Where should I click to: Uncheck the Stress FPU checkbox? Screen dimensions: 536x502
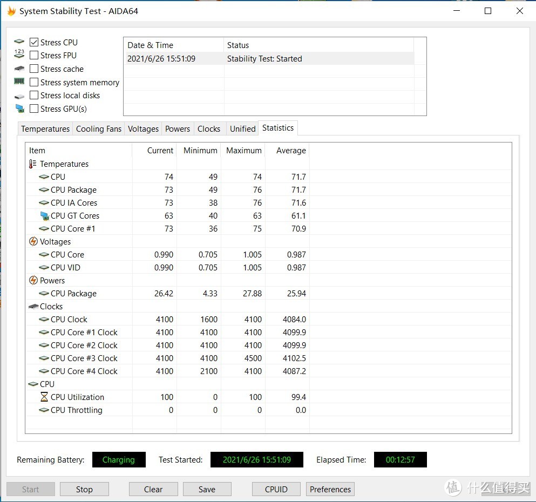[33, 55]
